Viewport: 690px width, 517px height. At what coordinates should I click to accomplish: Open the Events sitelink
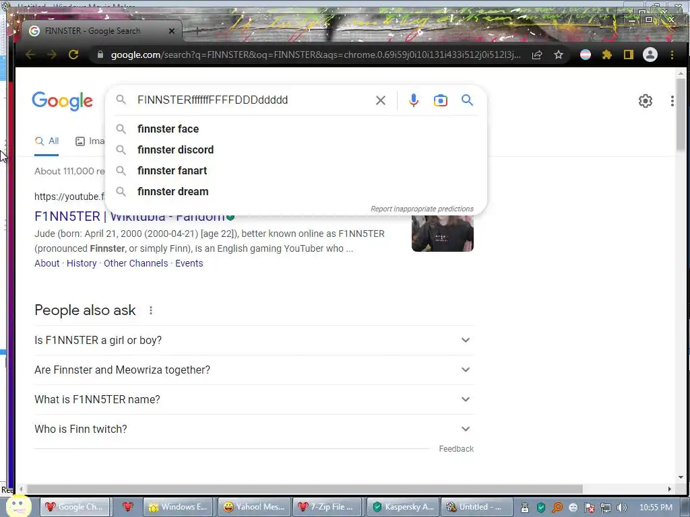click(189, 263)
